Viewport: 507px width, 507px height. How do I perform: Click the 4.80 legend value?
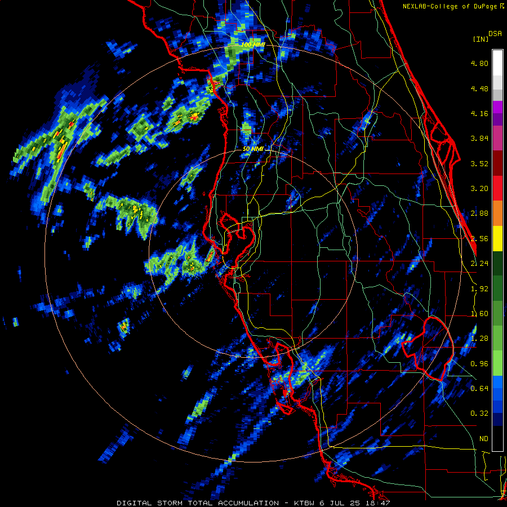click(479, 63)
